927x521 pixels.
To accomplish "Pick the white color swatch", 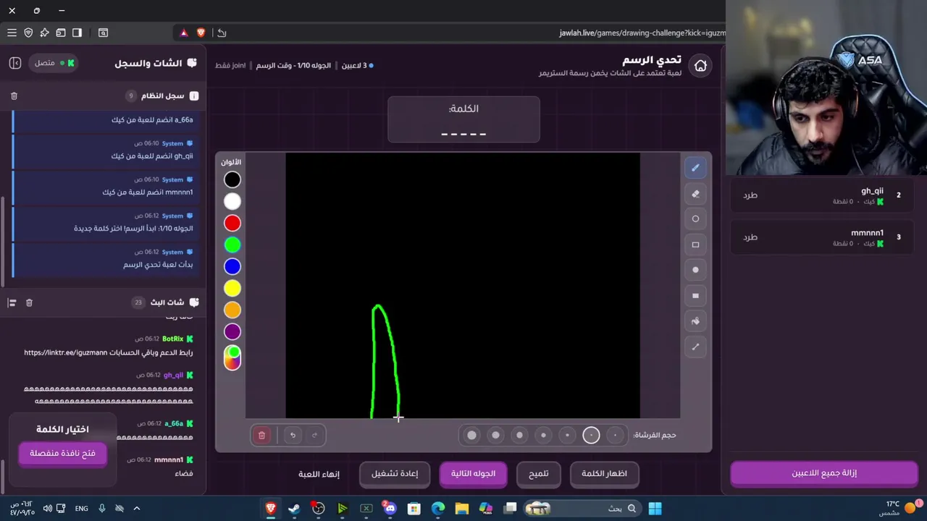I will (232, 201).
